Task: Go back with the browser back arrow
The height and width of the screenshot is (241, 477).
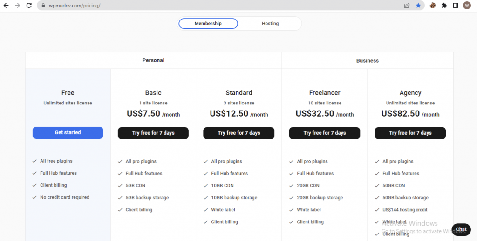Action: tap(6, 6)
